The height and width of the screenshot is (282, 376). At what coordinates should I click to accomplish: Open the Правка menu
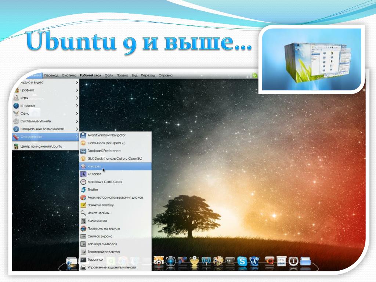pyautogui.click(x=122, y=75)
